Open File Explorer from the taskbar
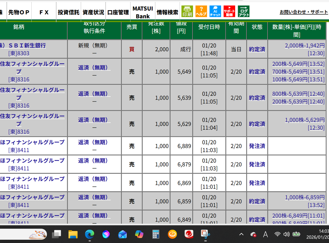The width and height of the screenshot is (329, 243). 73,234
